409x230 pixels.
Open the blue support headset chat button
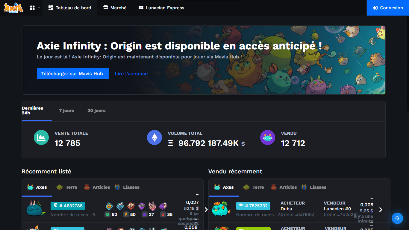[x=397, y=218]
